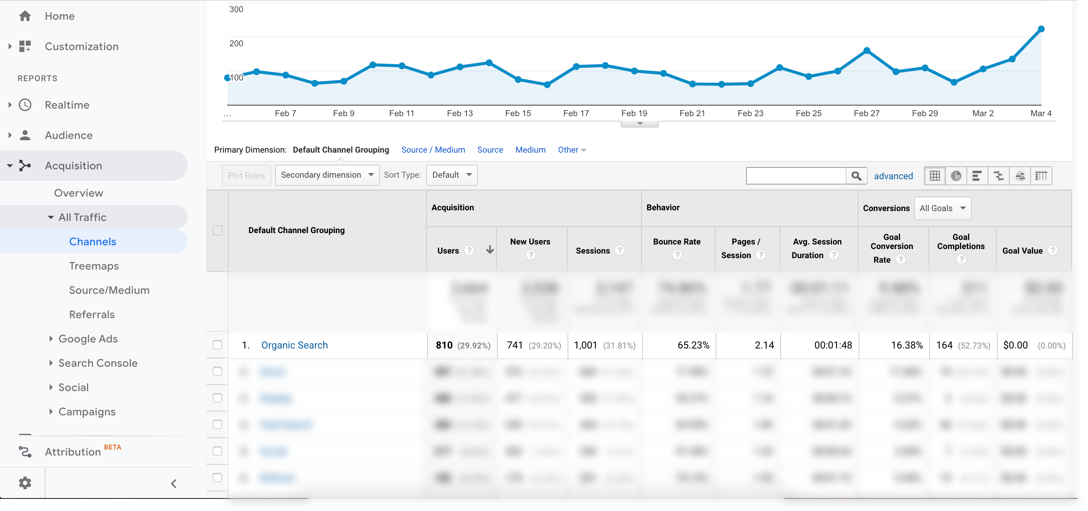Open Source/Medium report in sidebar
Screen dimensions: 1088x511
(109, 290)
